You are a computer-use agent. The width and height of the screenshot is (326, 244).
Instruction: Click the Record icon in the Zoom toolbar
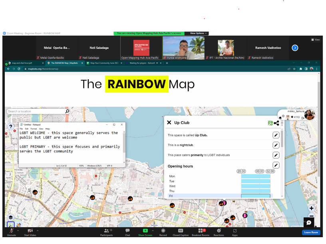(x=163, y=232)
